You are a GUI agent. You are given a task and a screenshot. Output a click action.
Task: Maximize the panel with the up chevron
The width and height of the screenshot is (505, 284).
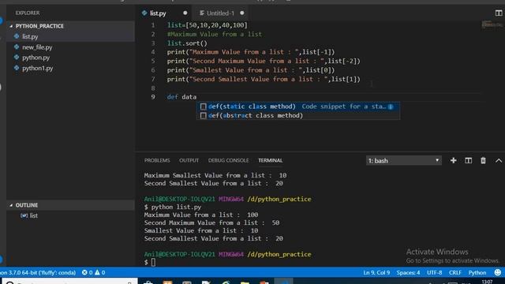(x=499, y=160)
